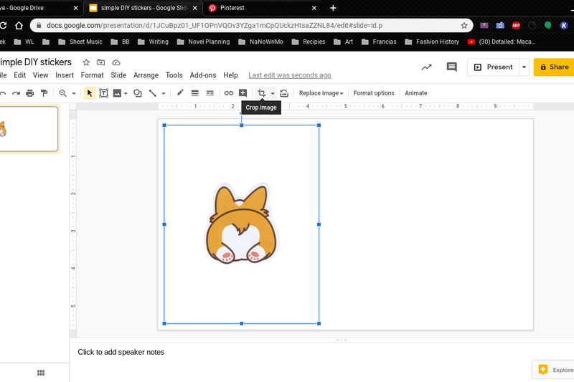Screen dimensions: 574x382
Task: Click the speaker notes field
Action: tap(322, 352)
